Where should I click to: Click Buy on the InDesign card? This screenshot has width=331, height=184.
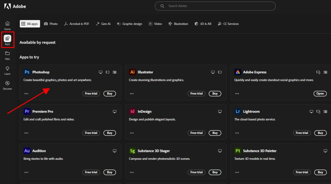point(215,133)
